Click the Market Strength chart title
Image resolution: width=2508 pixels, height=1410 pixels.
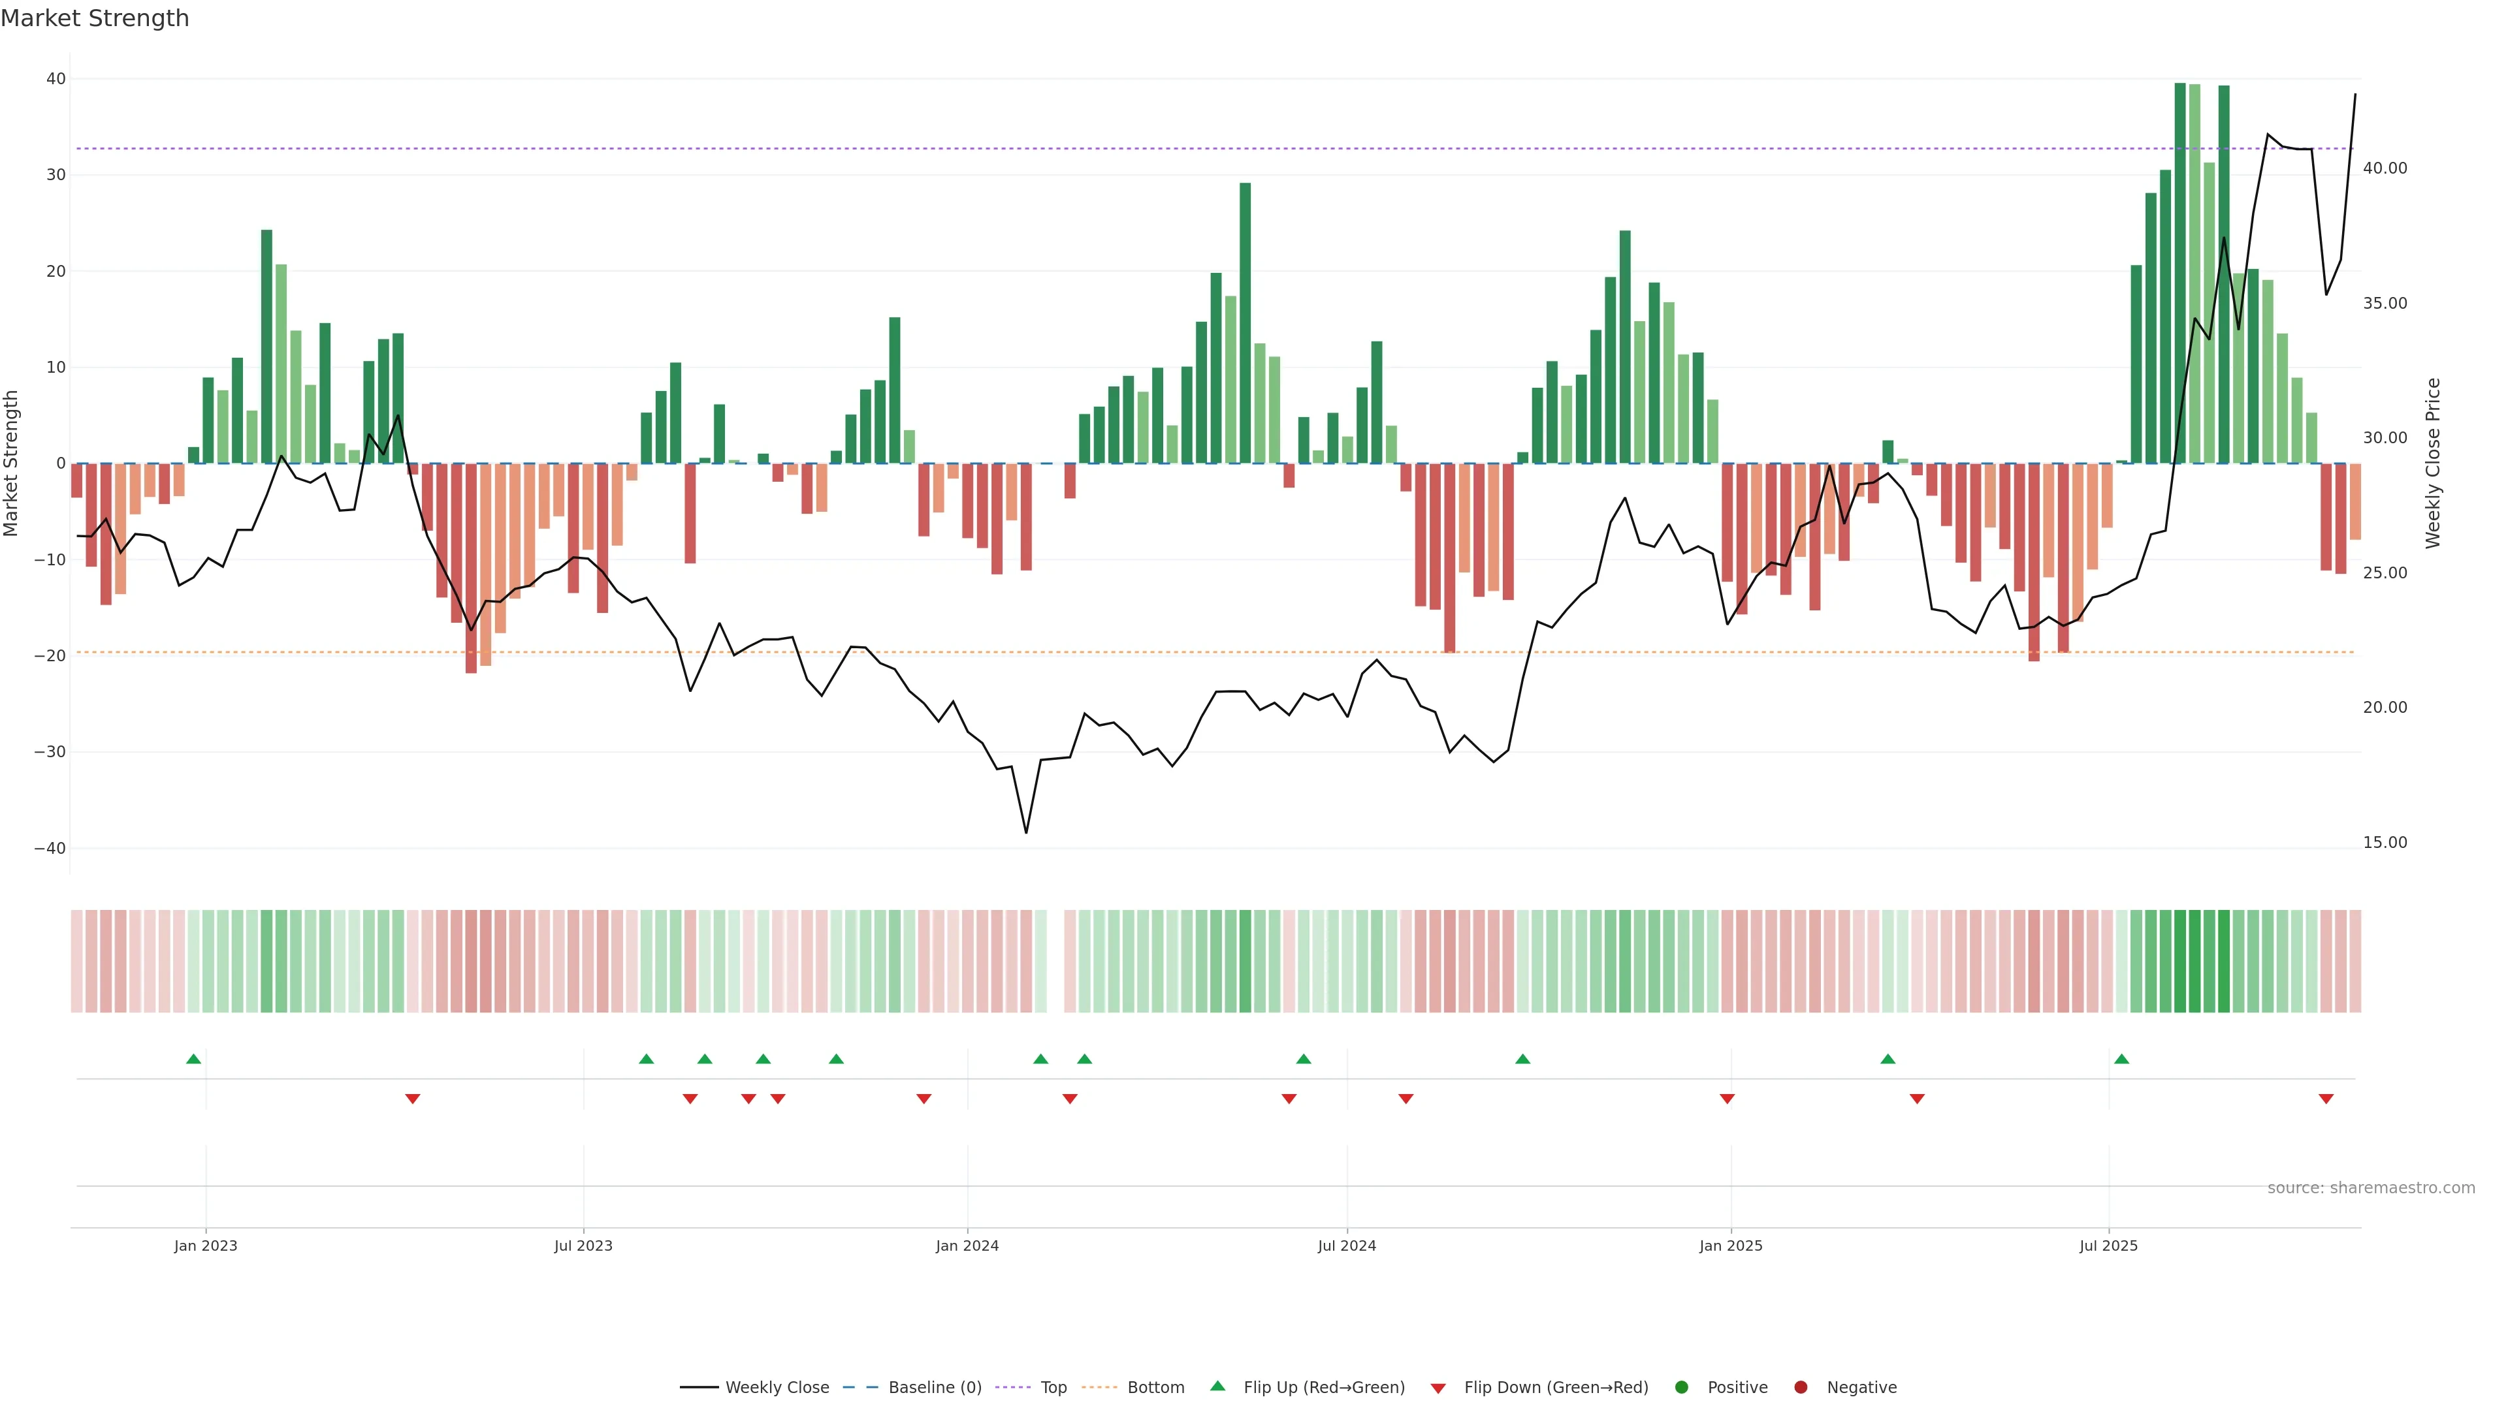pos(95,18)
